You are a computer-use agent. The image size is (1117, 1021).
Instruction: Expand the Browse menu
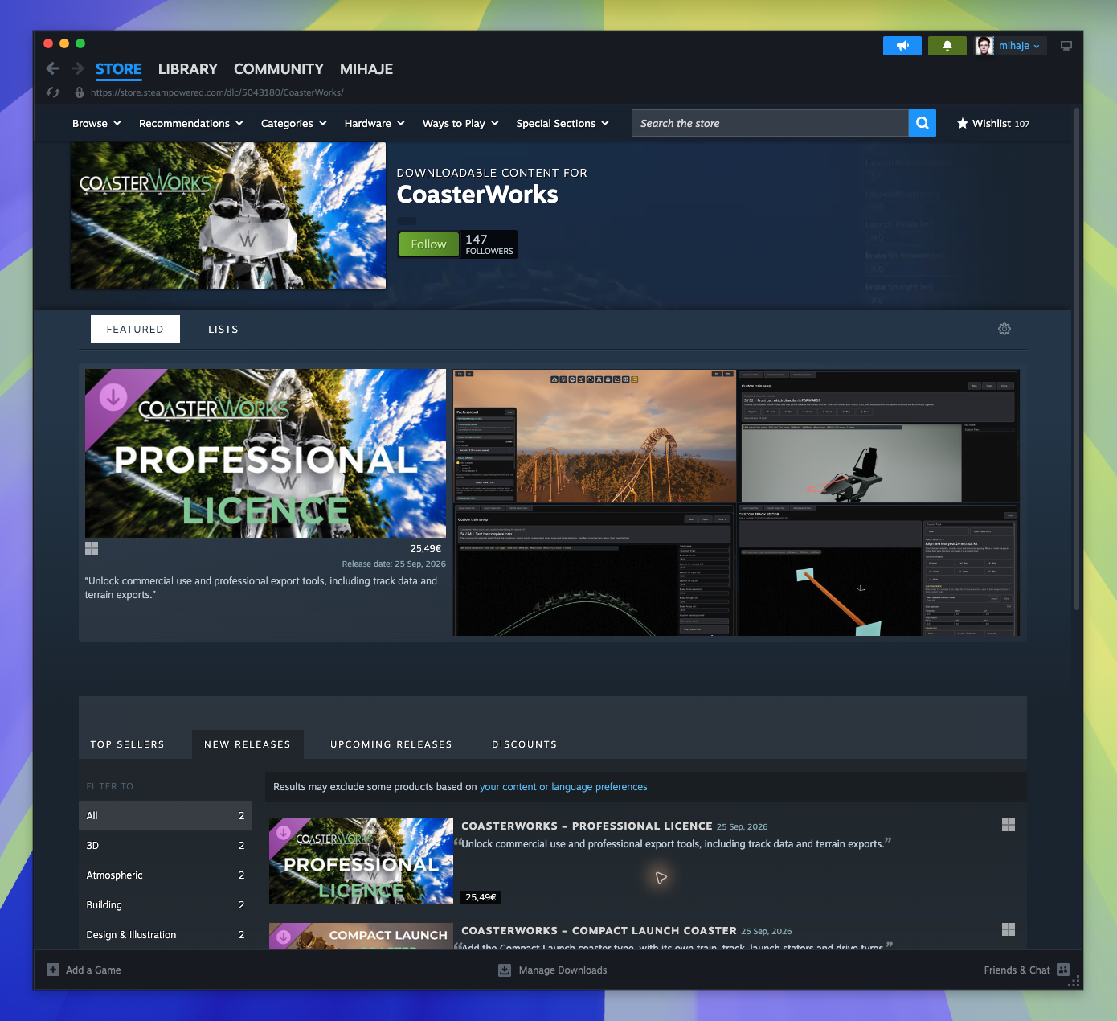pos(96,123)
